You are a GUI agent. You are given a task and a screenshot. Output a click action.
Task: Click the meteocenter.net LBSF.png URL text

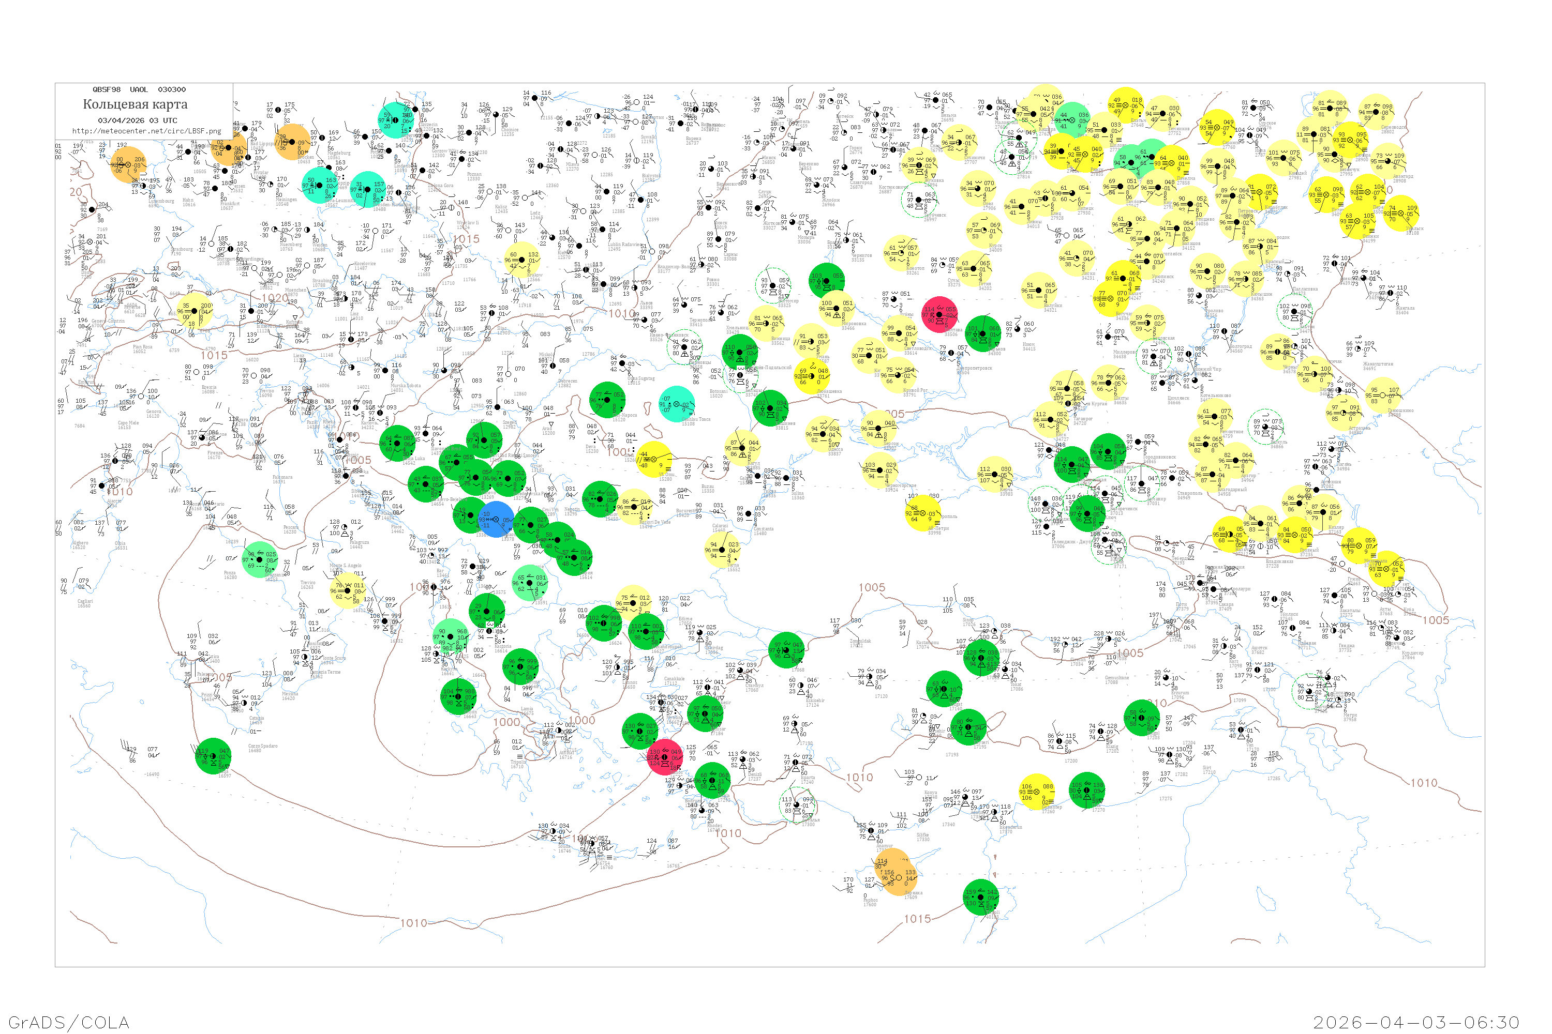pos(146,131)
